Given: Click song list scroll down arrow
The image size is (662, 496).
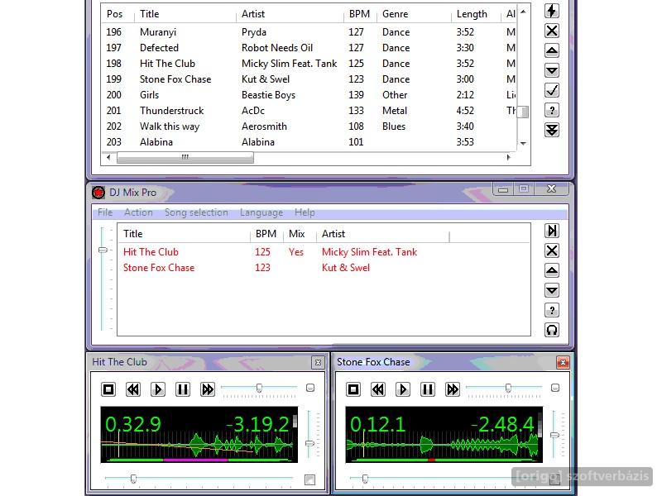Looking at the screenshot, I should [524, 144].
